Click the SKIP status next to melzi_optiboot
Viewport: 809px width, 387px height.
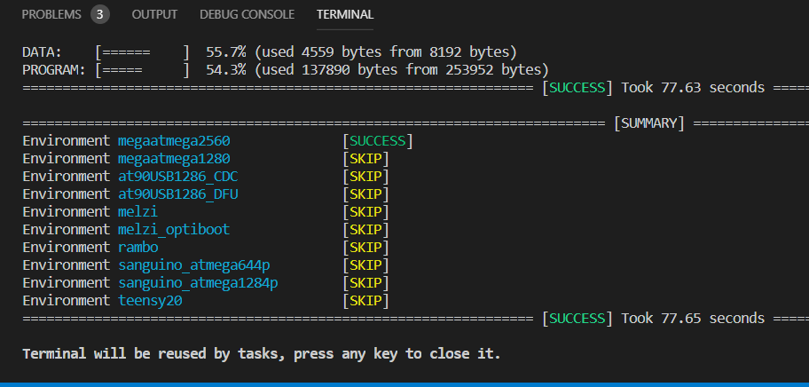pyautogui.click(x=365, y=230)
